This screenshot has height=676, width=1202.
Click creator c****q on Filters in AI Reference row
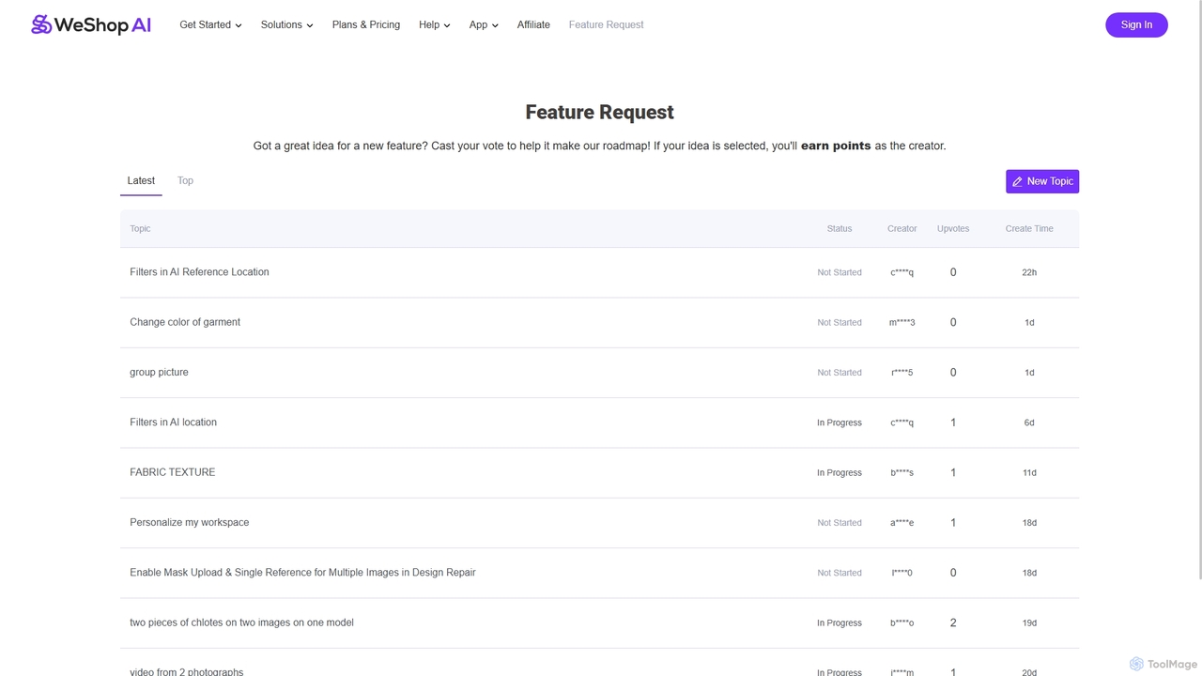click(x=902, y=272)
